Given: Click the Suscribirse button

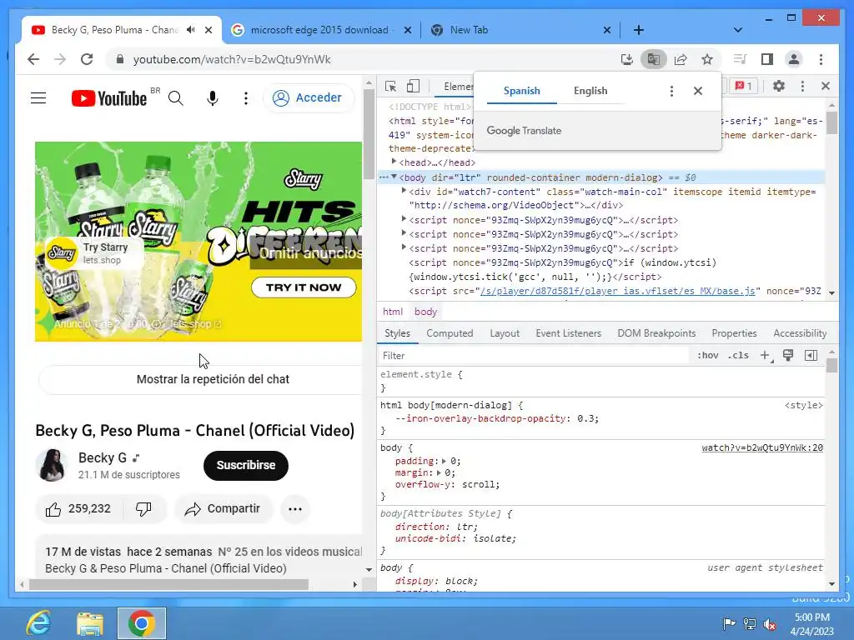Looking at the screenshot, I should (x=246, y=465).
